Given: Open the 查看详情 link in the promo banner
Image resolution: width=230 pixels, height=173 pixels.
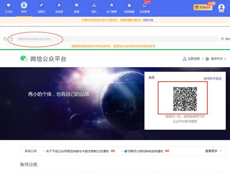Looking at the screenshot, I should click(148, 20).
